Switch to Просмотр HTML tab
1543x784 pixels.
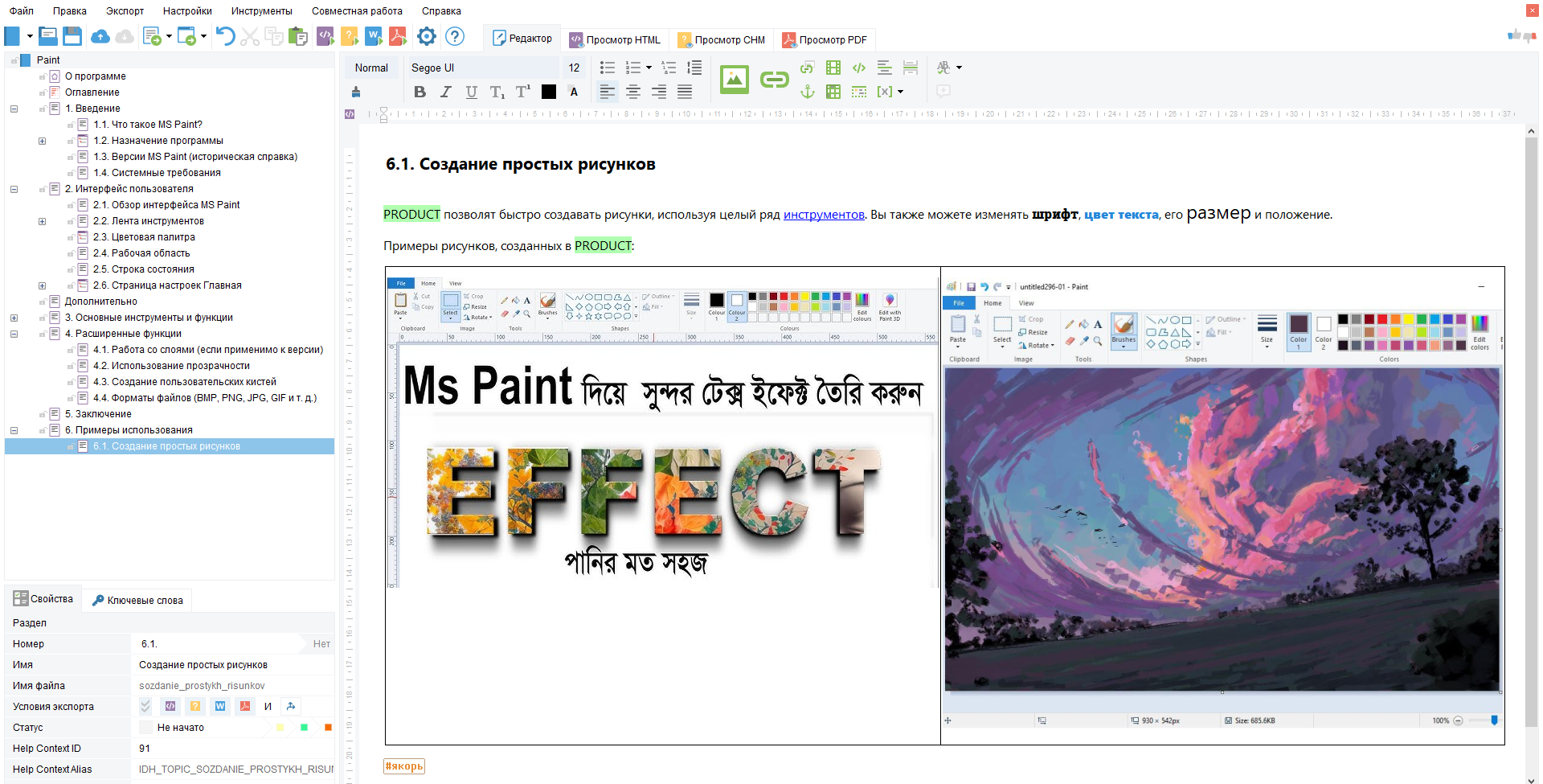pos(615,39)
